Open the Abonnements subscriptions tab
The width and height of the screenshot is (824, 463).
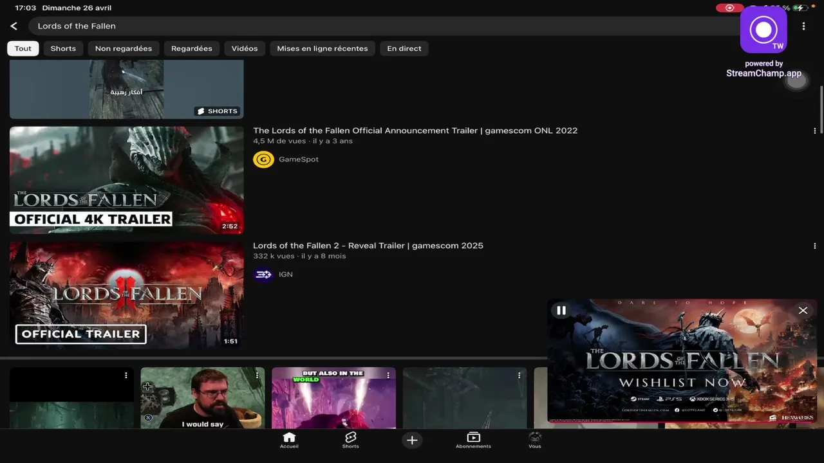tap(473, 440)
